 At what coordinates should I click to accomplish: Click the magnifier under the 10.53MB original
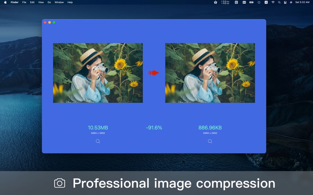coord(98,141)
